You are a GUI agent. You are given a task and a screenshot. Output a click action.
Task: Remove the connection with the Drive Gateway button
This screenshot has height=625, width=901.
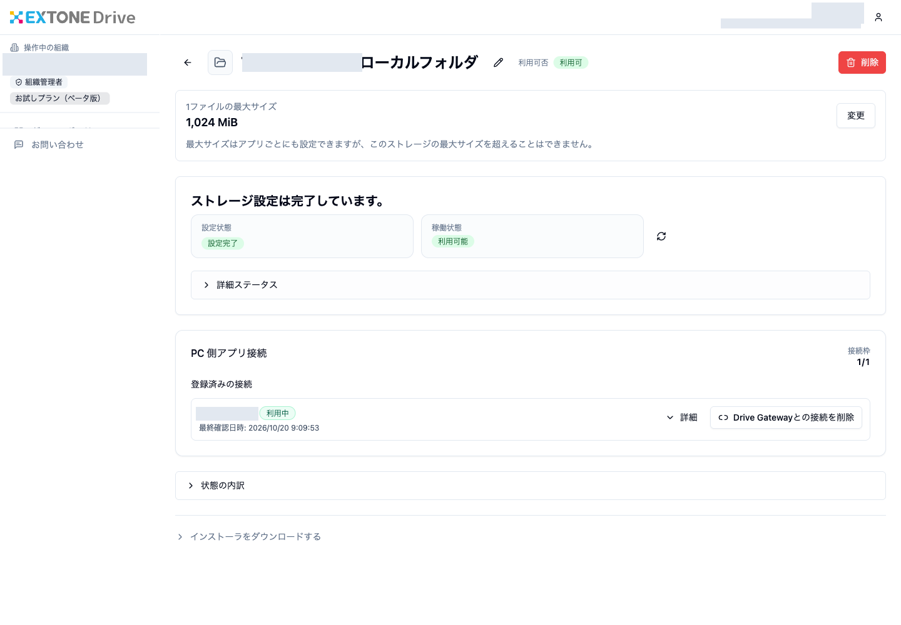click(786, 417)
